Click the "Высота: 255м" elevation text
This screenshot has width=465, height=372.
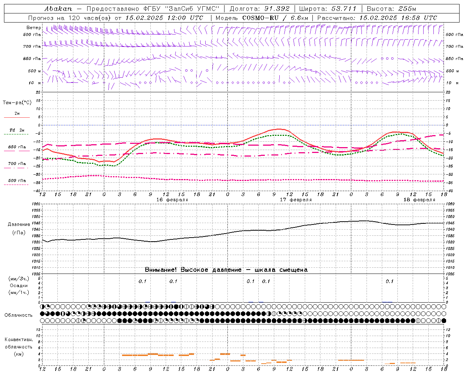[x=391, y=9]
